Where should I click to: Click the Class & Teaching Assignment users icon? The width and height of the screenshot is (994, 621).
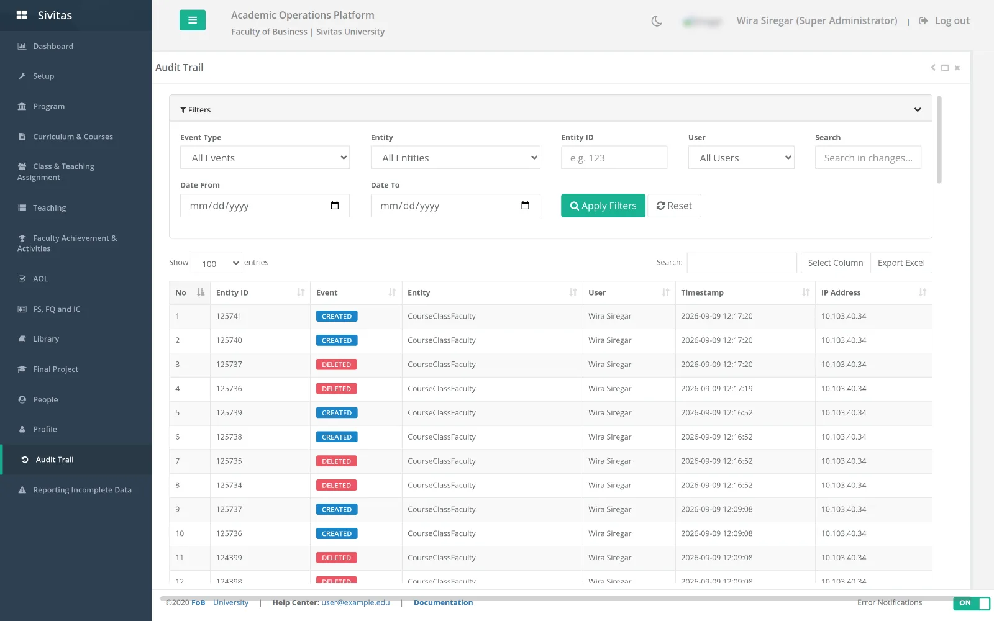22,166
